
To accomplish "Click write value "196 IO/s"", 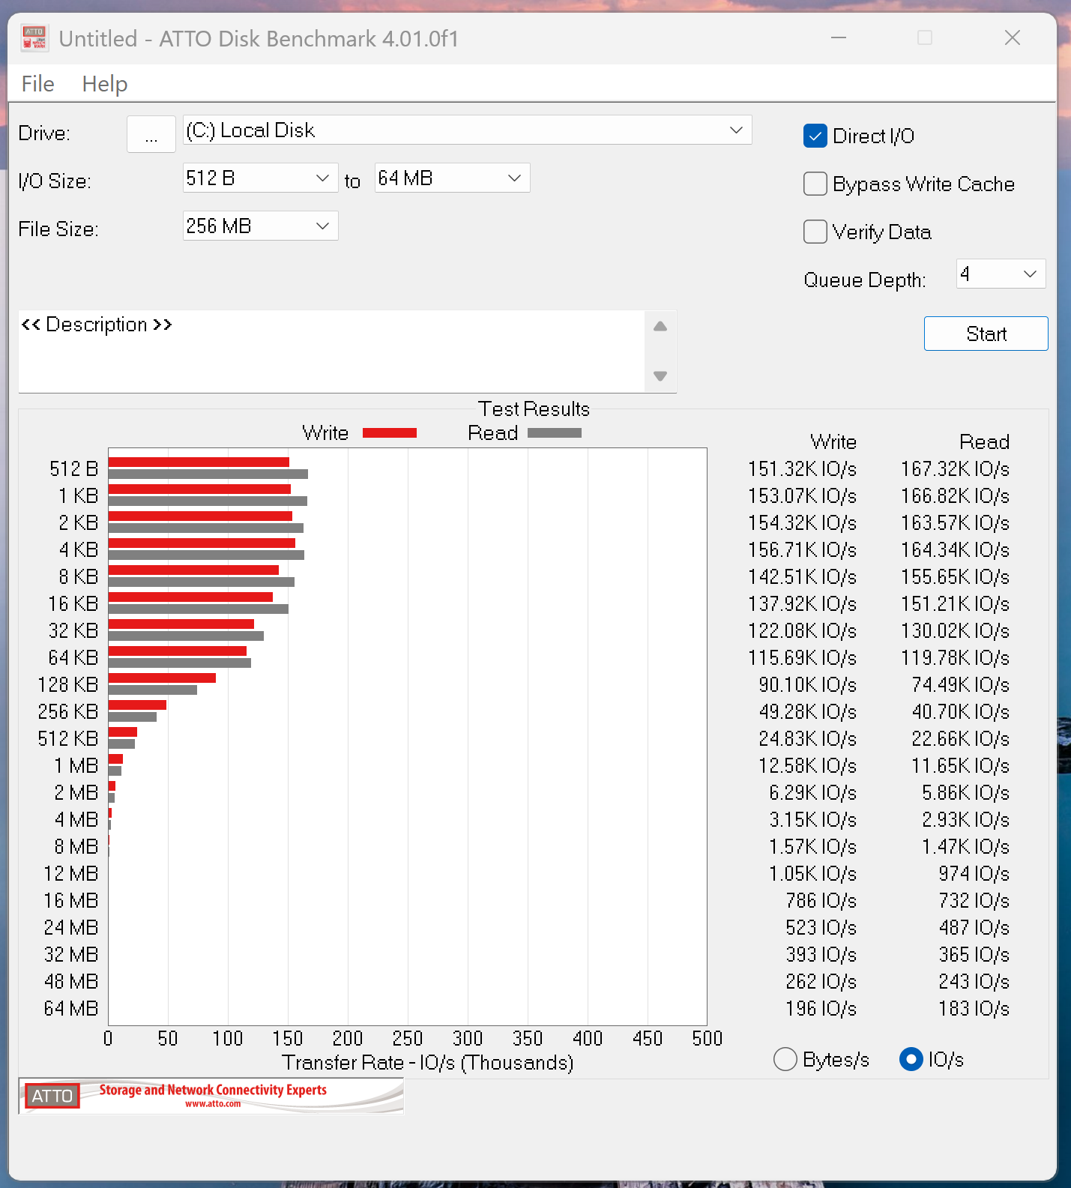I will pos(821,1009).
